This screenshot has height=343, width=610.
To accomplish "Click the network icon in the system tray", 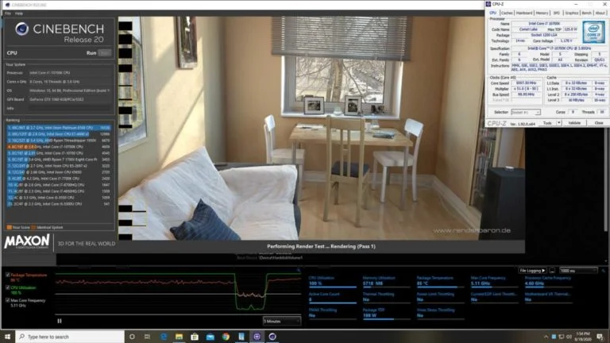I will point(561,337).
